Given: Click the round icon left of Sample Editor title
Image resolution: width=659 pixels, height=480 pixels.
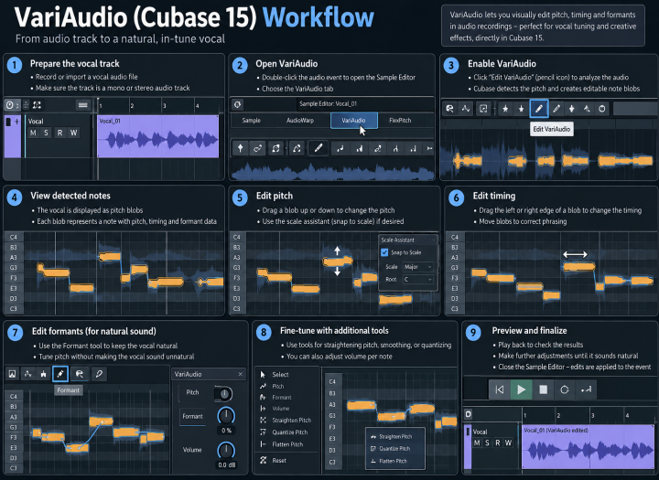Looking at the screenshot, I should pos(237,104).
